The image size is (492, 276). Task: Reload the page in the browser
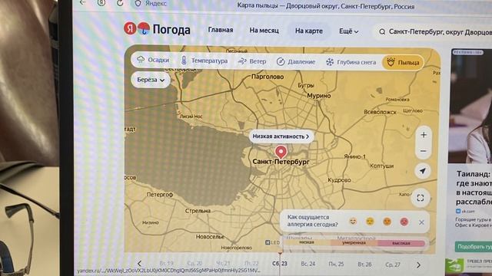point(120,3)
